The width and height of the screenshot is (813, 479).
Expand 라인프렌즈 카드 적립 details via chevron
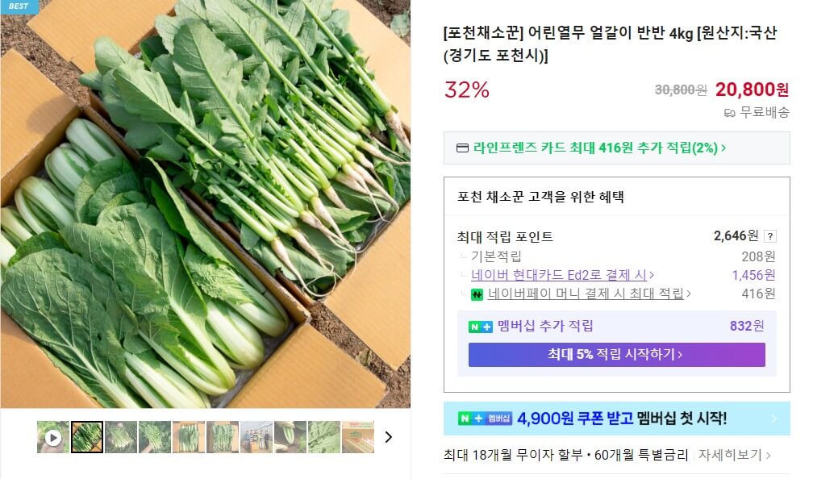point(724,148)
